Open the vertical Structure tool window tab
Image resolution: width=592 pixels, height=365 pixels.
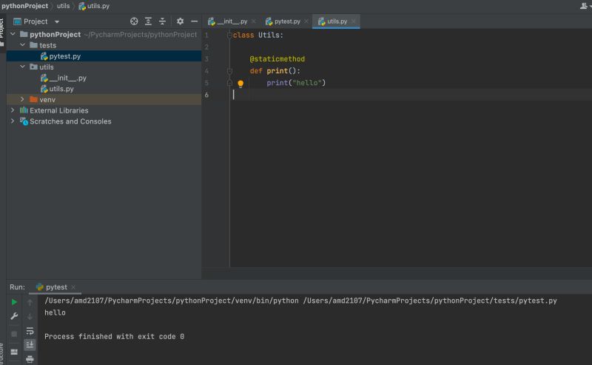(x=2, y=354)
